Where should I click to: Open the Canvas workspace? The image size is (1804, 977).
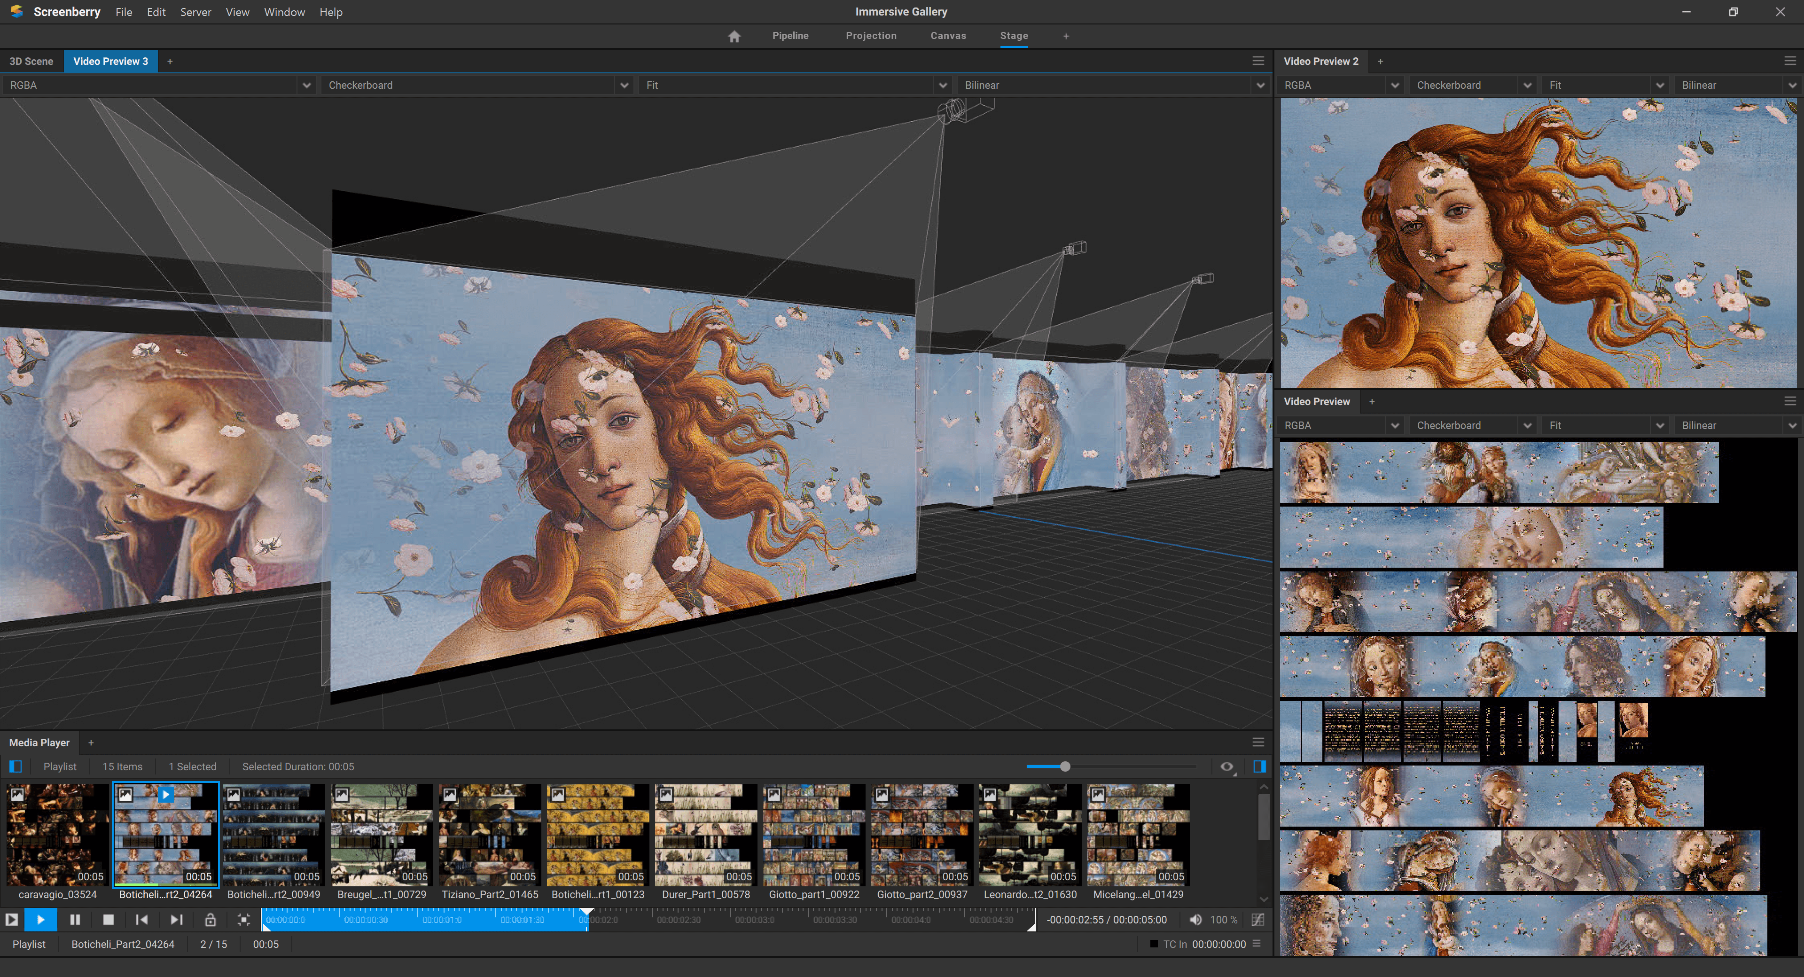click(947, 36)
